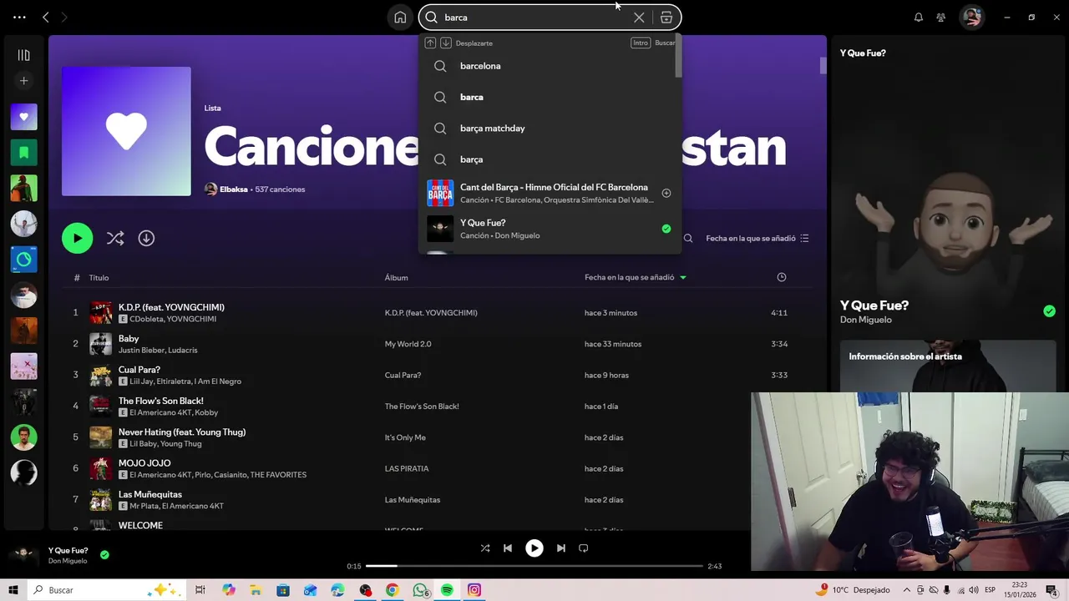Open the 'LAS PIRATIA' album link
The width and height of the screenshot is (1069, 601).
(407, 469)
